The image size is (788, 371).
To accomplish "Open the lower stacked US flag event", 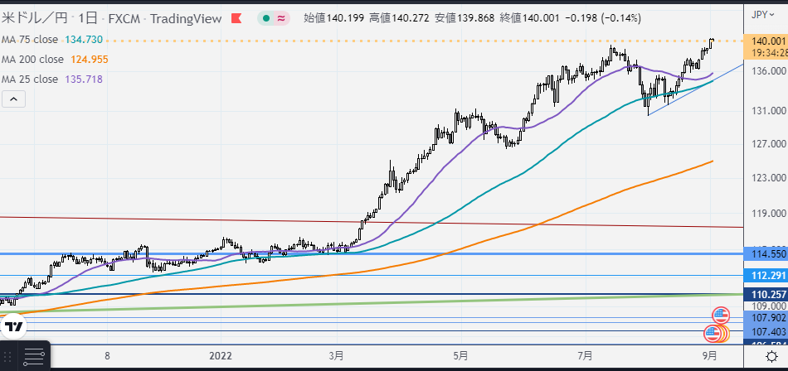I will pos(713,334).
